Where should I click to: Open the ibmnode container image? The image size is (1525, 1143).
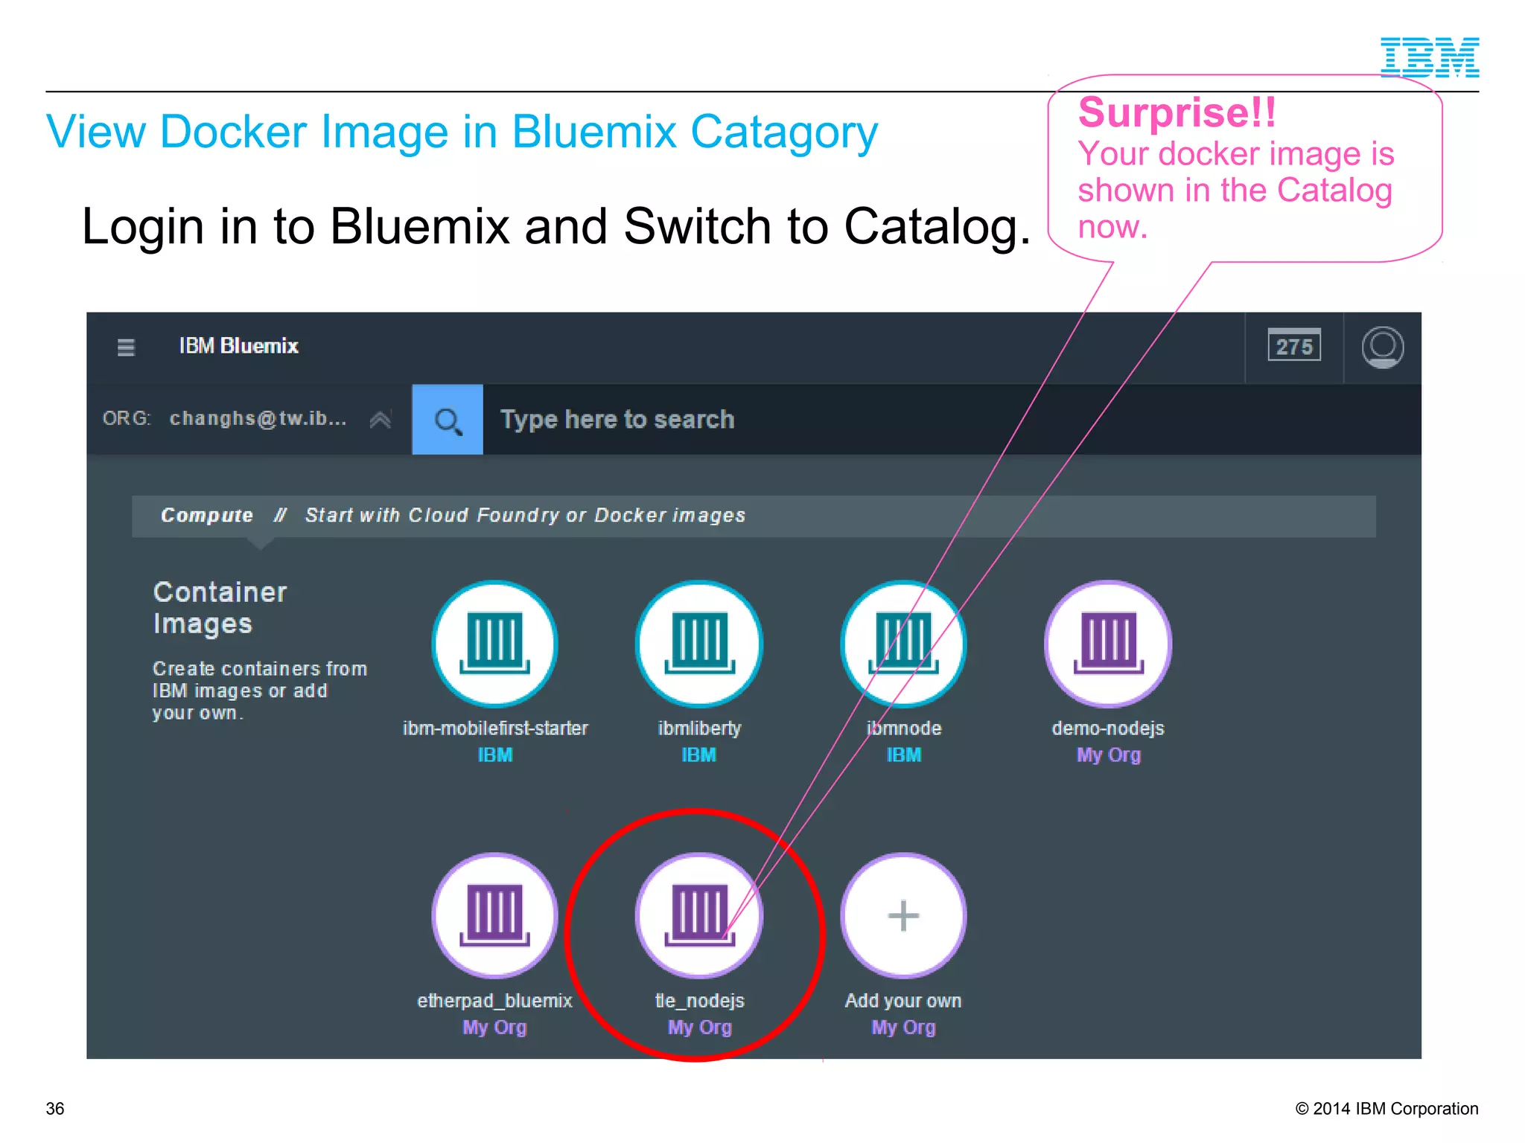click(904, 644)
